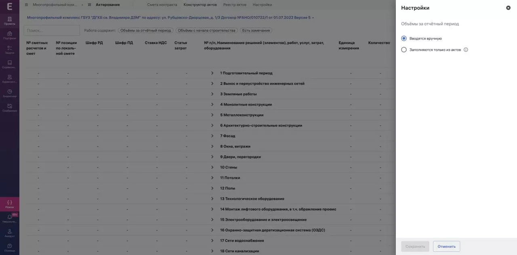Go to Аналитика in the sidebar

point(10,93)
